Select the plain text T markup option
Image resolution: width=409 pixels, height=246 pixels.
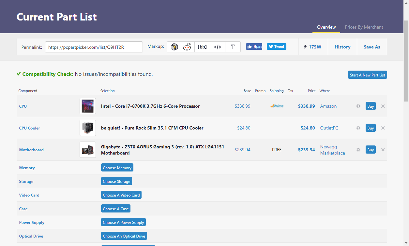coord(233,47)
